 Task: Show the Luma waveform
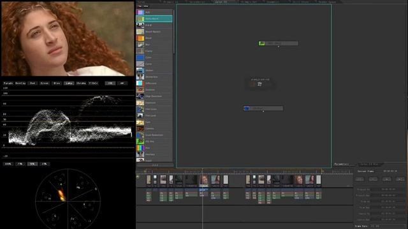(69, 83)
